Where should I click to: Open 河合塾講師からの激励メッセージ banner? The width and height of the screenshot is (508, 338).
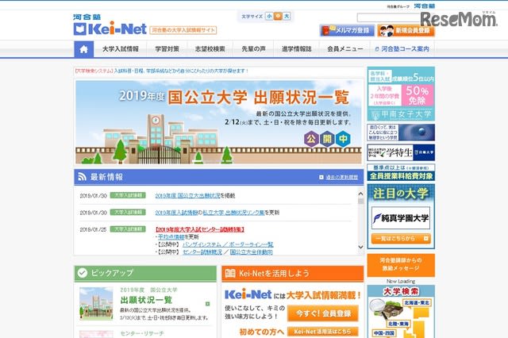401,265
